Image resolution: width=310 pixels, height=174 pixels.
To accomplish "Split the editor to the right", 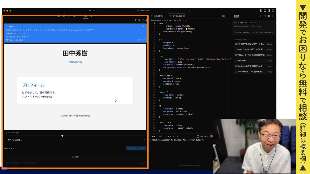I will 223,16.
